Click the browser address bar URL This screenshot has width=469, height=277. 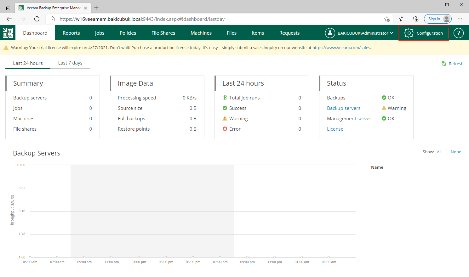[x=142, y=19]
